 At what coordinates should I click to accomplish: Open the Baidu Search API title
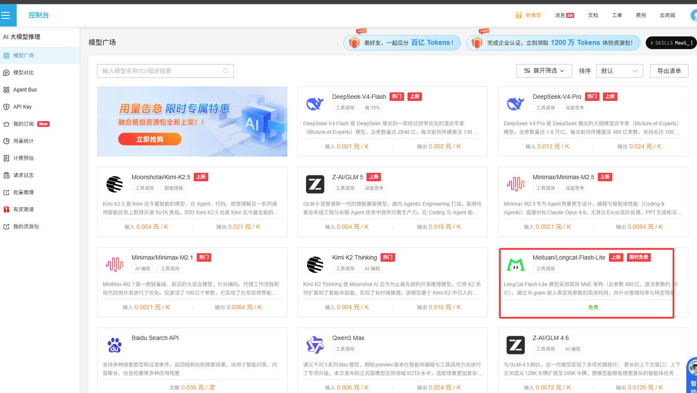pyautogui.click(x=155, y=338)
